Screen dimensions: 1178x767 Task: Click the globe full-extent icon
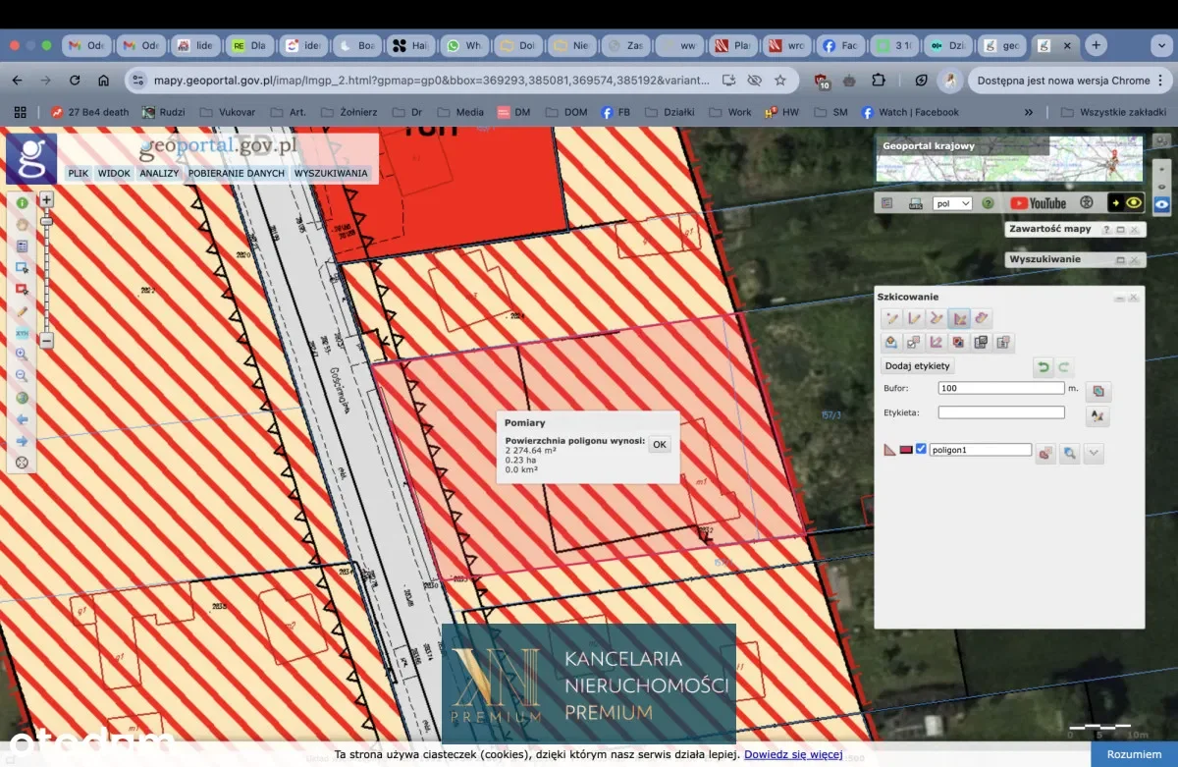(22, 398)
